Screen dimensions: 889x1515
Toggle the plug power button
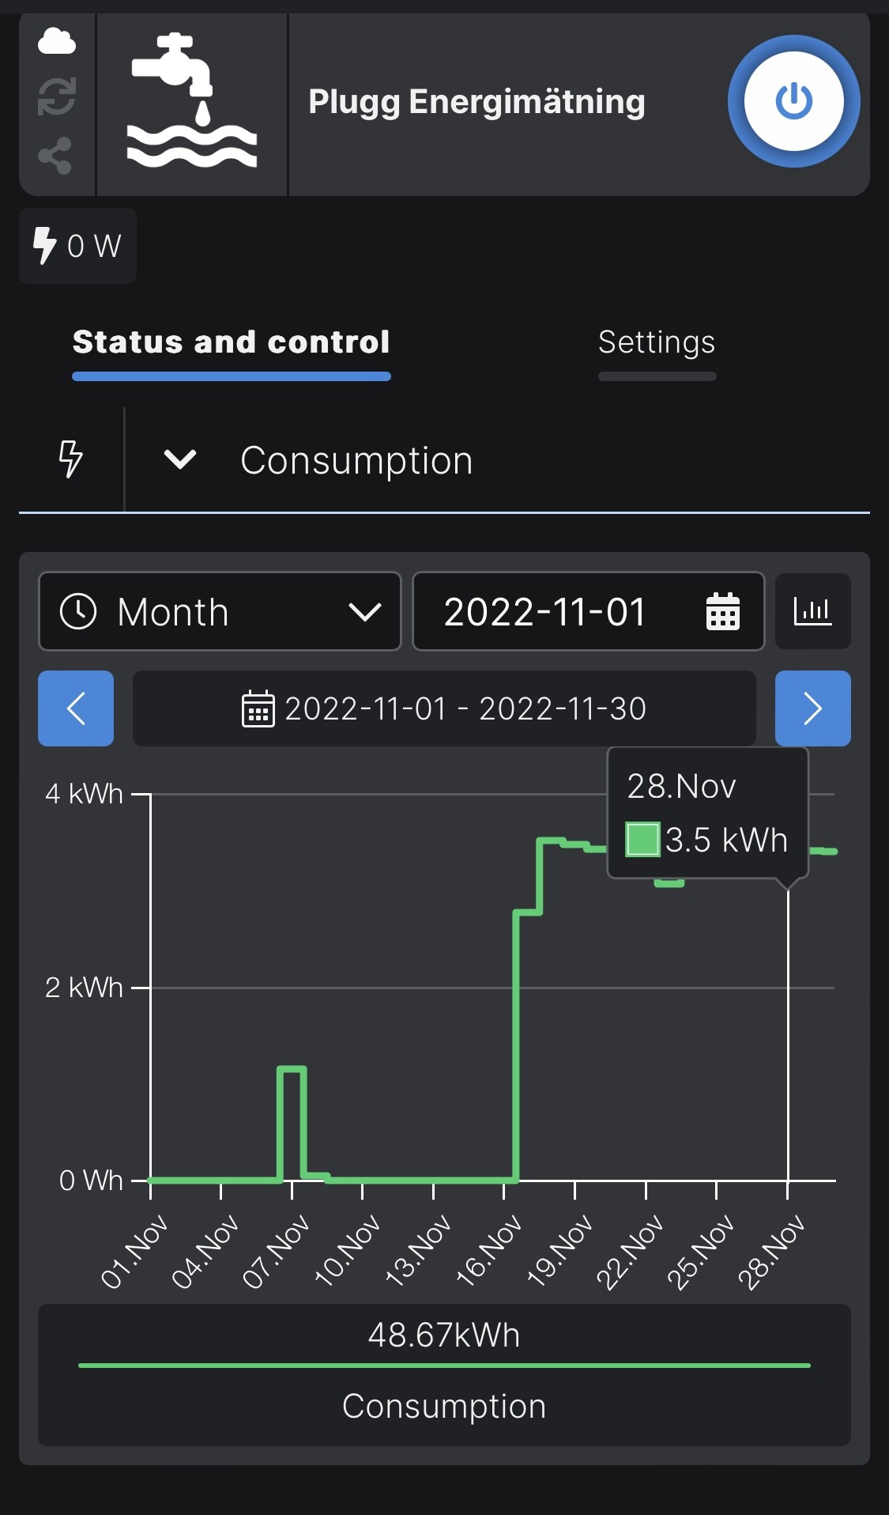(793, 101)
